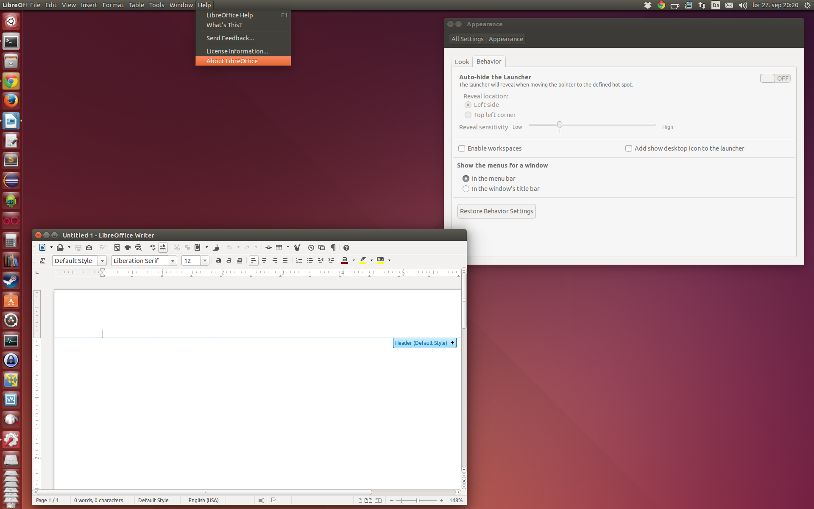Increase paragraph indent in Writer
Image resolution: width=814 pixels, height=509 pixels.
point(331,260)
